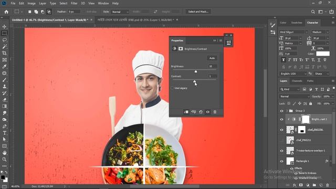Select the Gradient tool
This screenshot has height=189, width=336.
click(4, 106)
